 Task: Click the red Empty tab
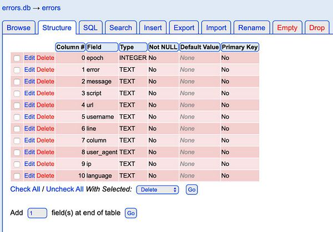(x=287, y=28)
